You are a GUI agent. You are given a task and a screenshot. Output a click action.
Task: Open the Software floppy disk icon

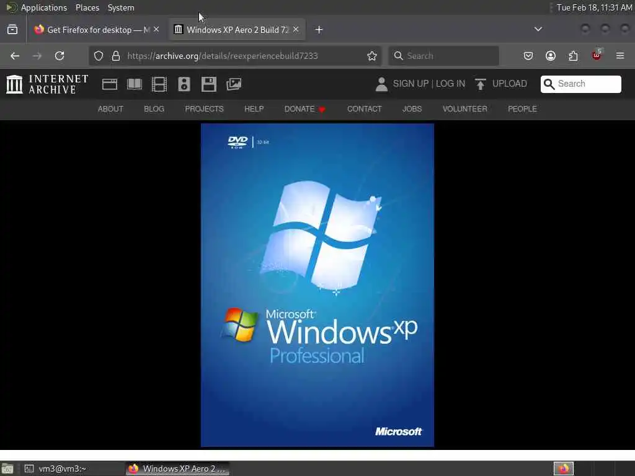coord(209,84)
